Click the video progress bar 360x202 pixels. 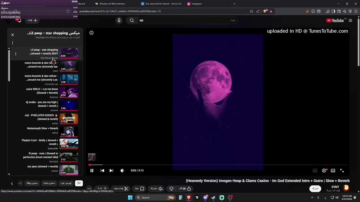coord(218,165)
